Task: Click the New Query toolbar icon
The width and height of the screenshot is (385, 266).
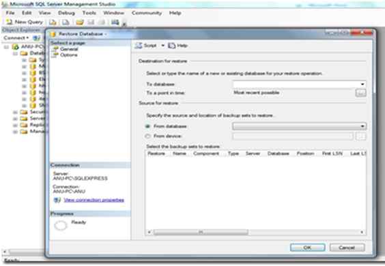Action: tap(10, 22)
